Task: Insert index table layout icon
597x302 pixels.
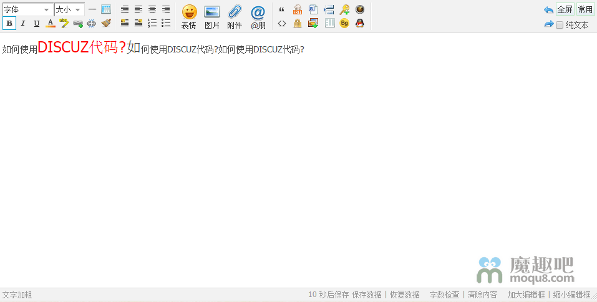Action: 330,24
